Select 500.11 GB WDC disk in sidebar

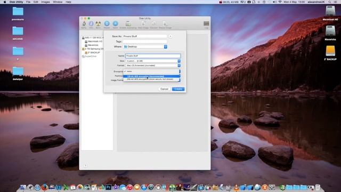point(93,38)
